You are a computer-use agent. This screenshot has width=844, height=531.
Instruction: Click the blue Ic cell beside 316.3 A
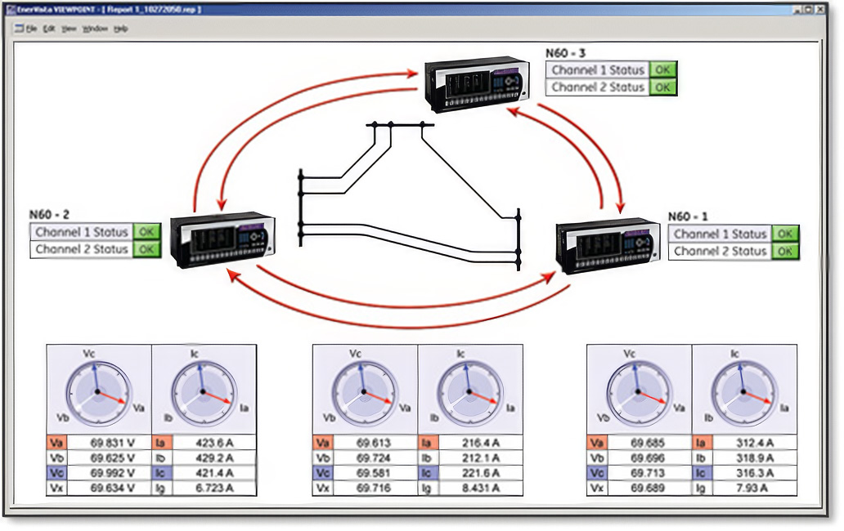pyautogui.click(x=702, y=473)
